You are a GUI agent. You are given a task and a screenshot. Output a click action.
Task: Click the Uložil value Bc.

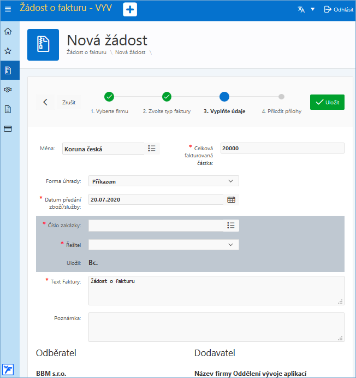[93, 263]
